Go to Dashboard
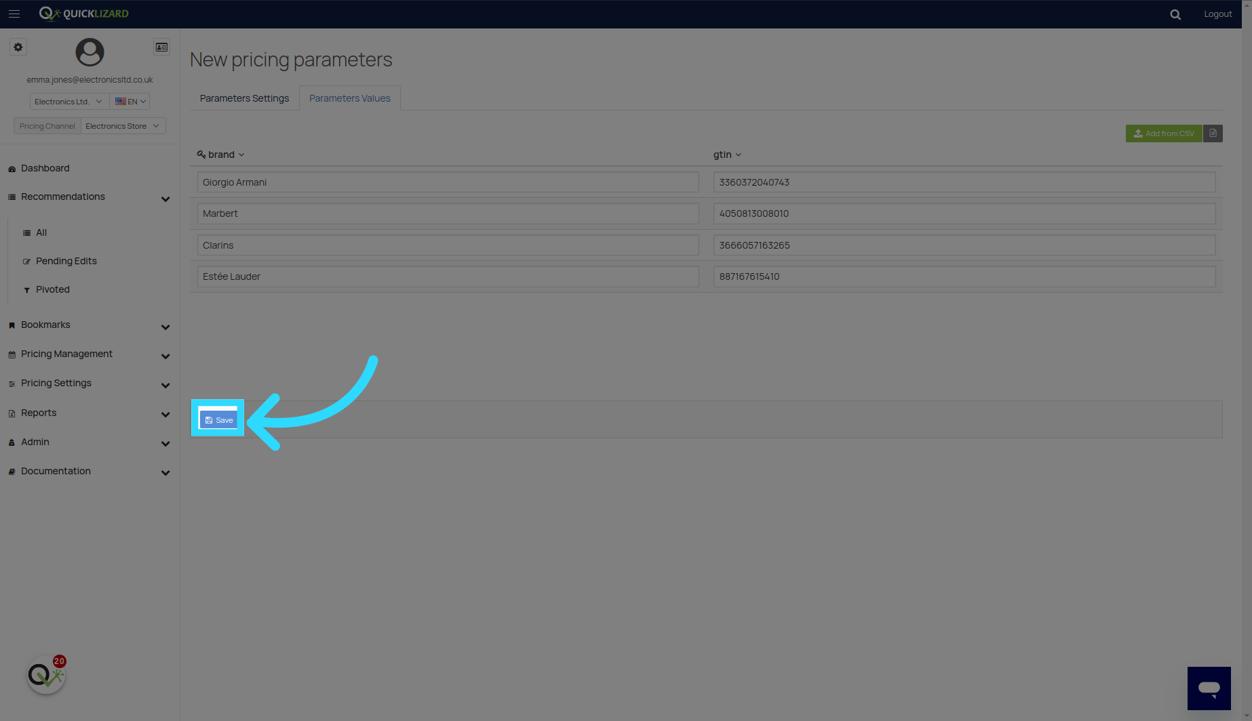 coord(45,168)
